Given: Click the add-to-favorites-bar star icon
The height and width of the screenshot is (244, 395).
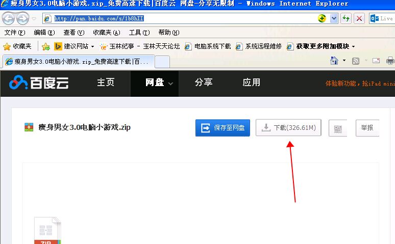Looking at the screenshot, I should point(46,46).
